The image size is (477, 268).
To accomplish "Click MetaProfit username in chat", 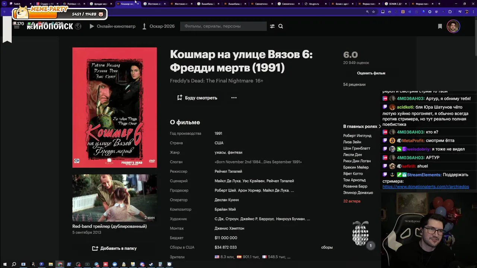I will click(x=413, y=141).
